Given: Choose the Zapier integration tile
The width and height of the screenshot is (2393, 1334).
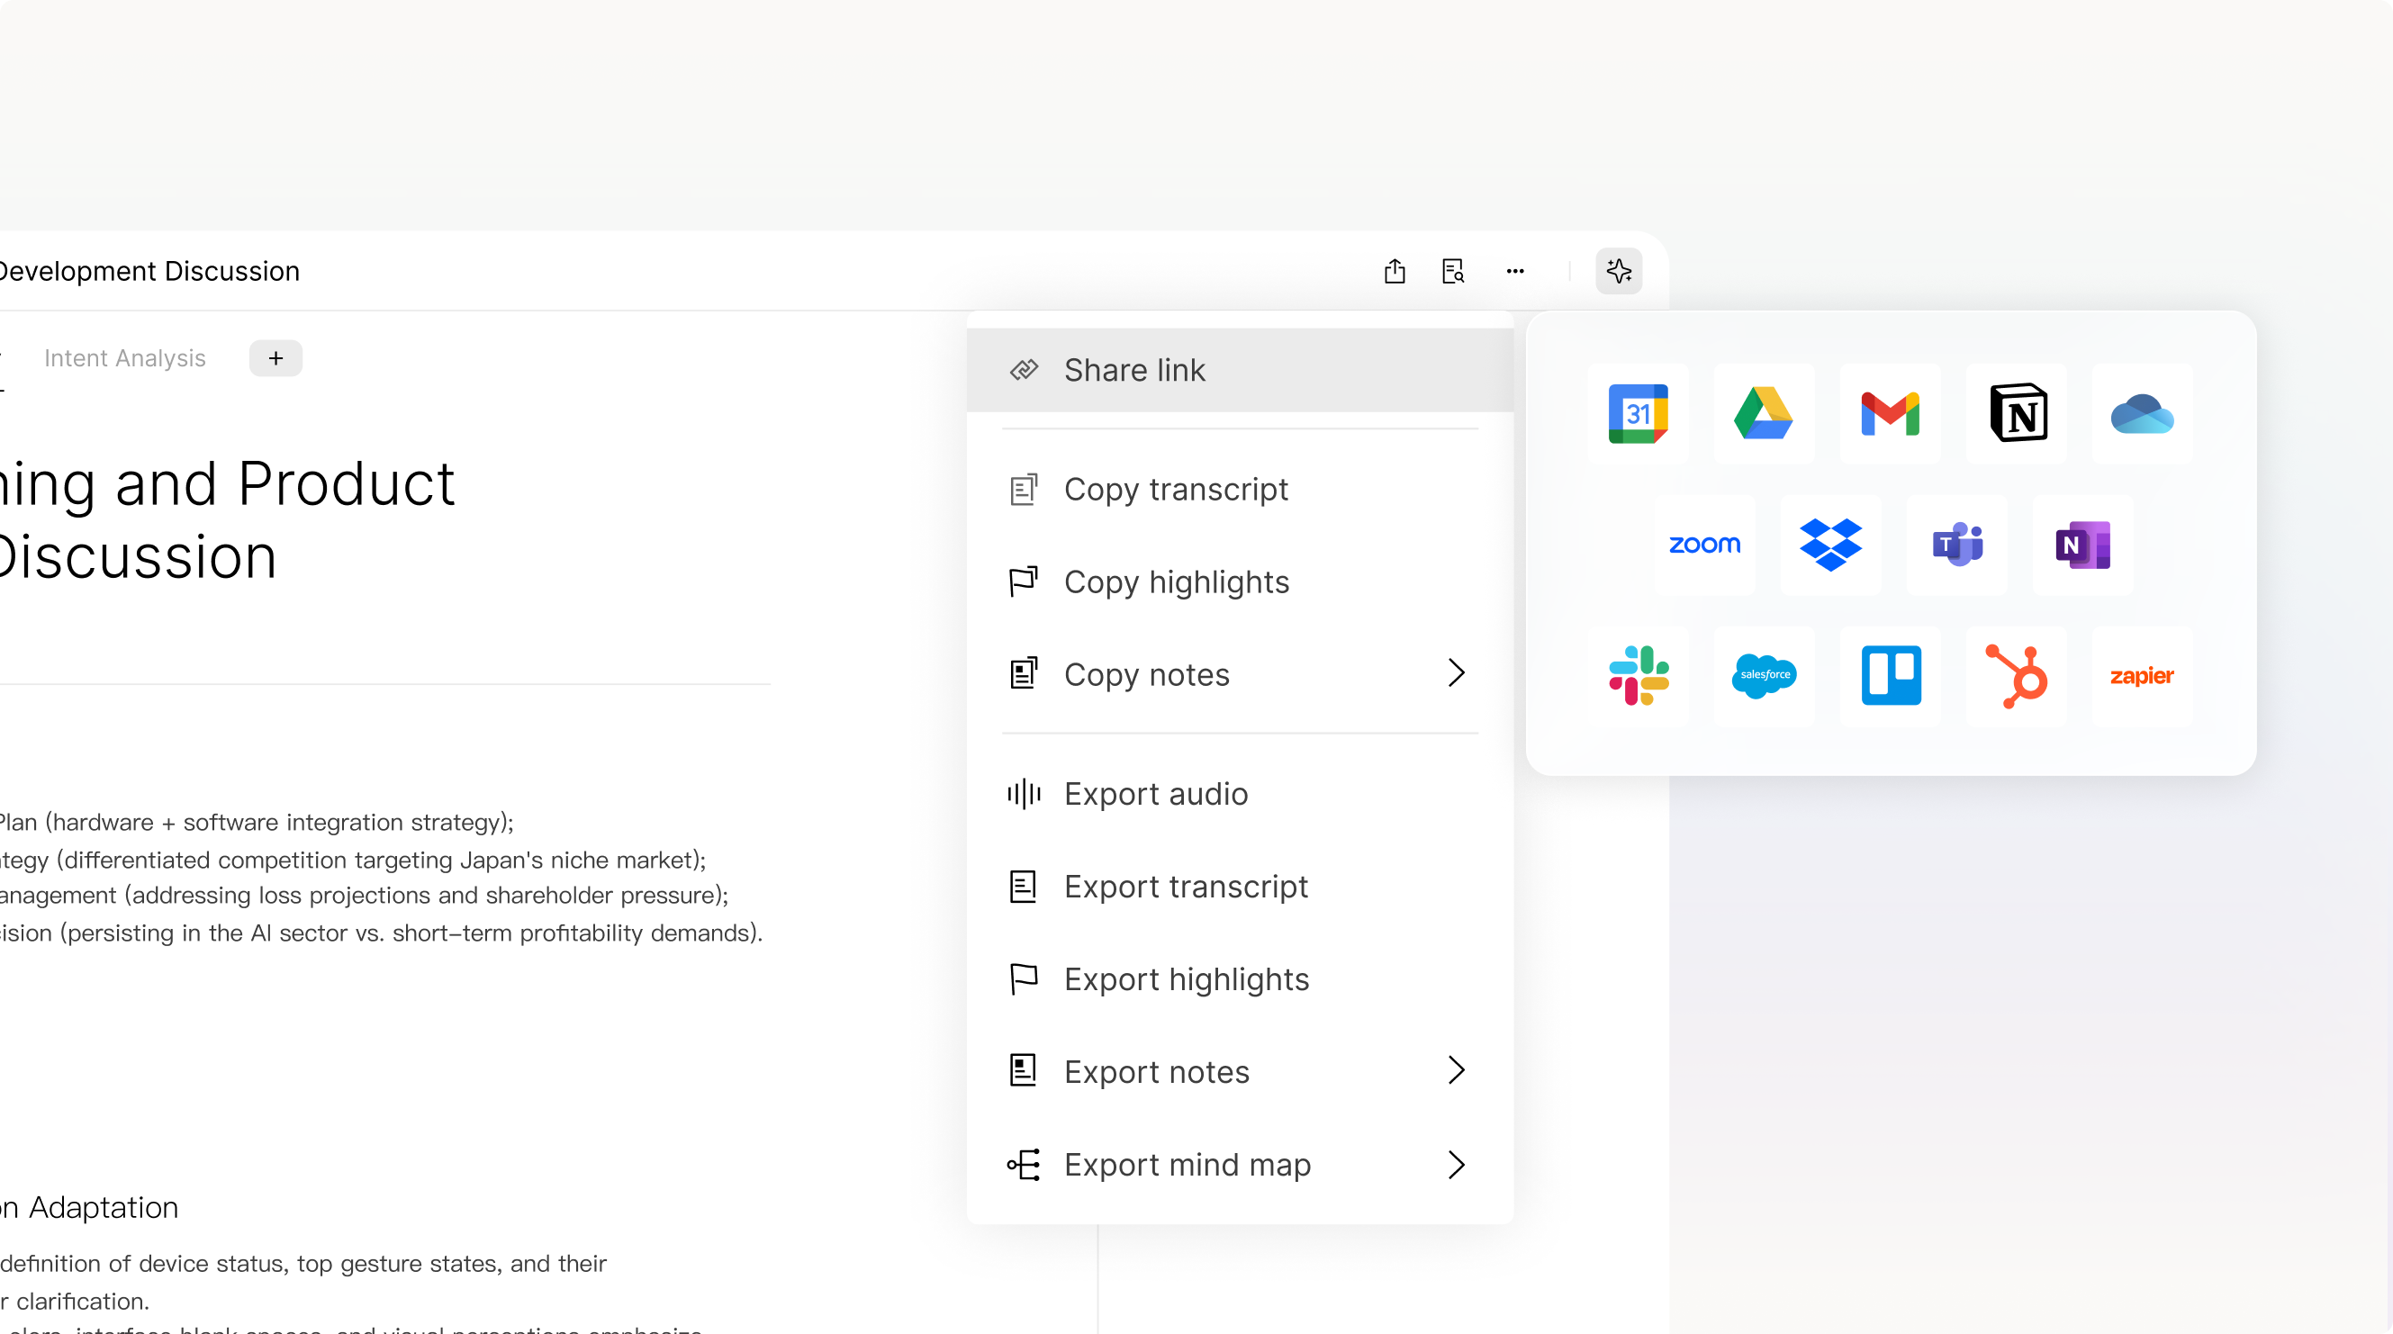Looking at the screenshot, I should (2141, 675).
